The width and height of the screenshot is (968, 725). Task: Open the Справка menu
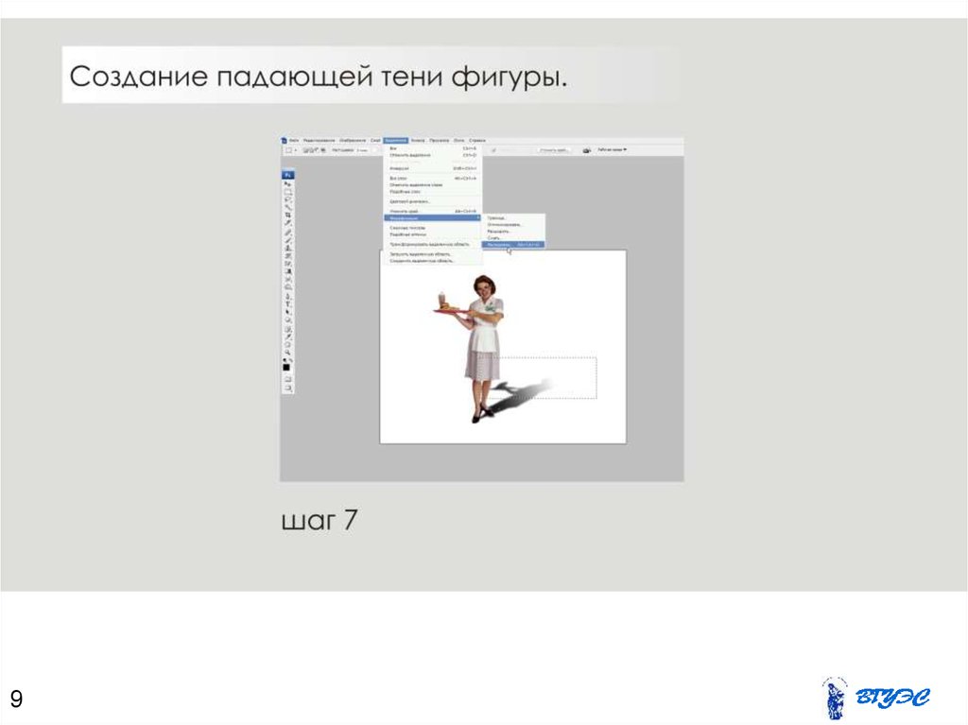pyautogui.click(x=477, y=140)
